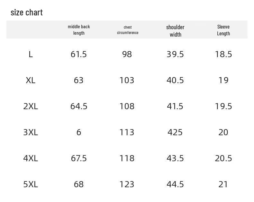Click the XL size row label
Viewport: 254px width, 202px height.
(31, 80)
